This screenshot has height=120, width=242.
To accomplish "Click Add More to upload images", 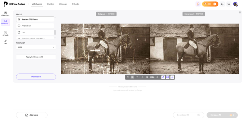I will click(32, 115).
